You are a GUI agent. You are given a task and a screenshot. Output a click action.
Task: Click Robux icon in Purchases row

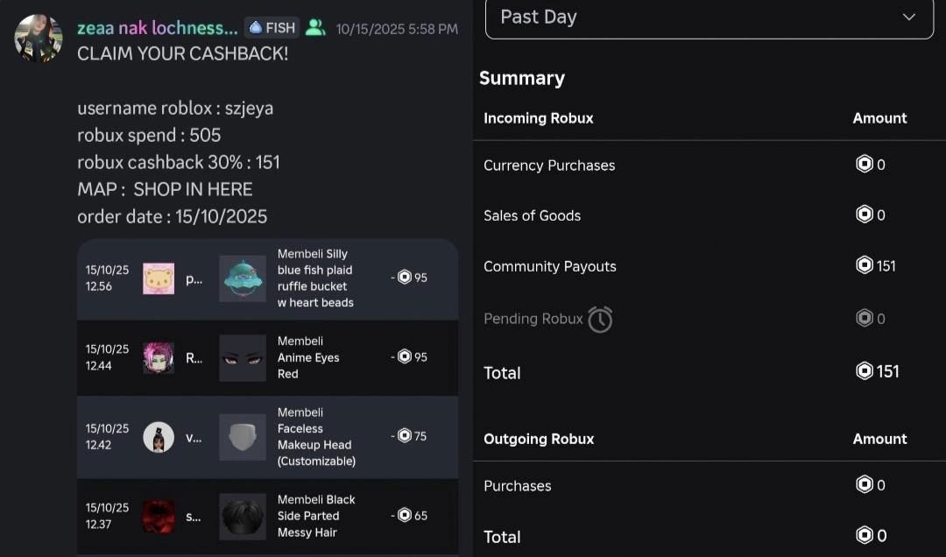pos(865,484)
